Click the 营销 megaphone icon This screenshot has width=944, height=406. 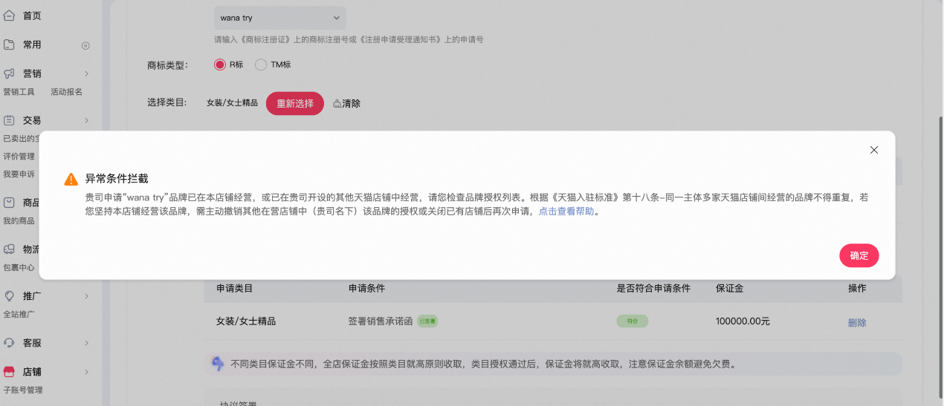[x=9, y=73]
